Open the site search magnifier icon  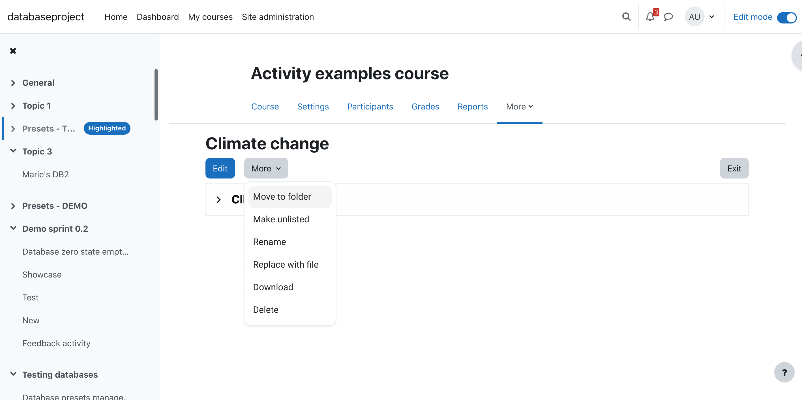click(626, 17)
